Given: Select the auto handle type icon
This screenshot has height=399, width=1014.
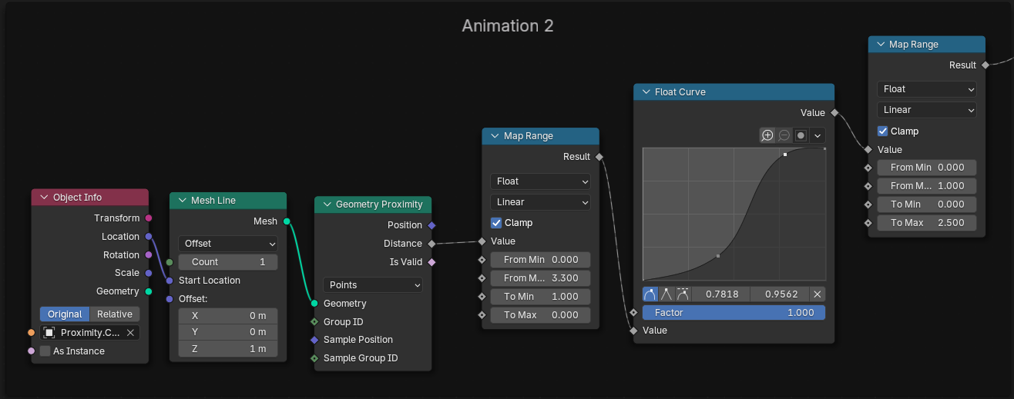Looking at the screenshot, I should 650,294.
